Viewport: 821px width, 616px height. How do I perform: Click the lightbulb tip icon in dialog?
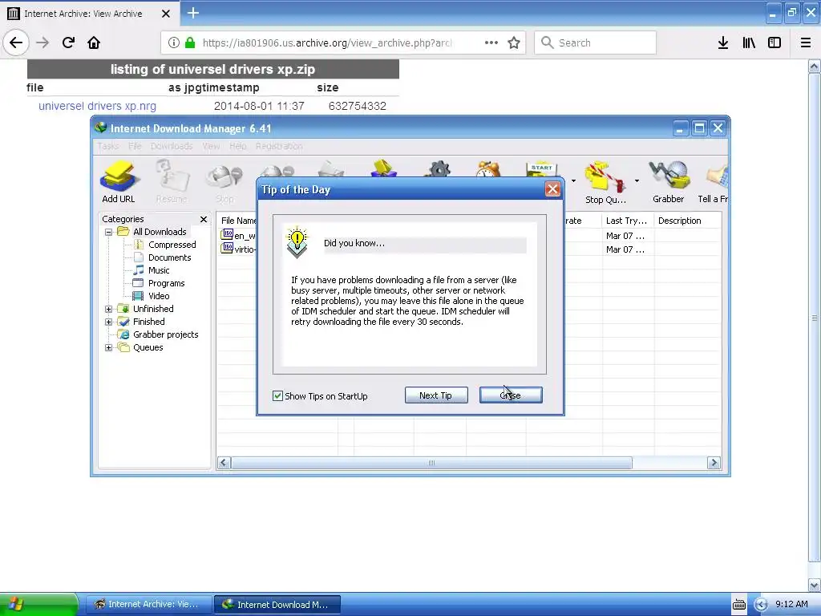tap(297, 242)
